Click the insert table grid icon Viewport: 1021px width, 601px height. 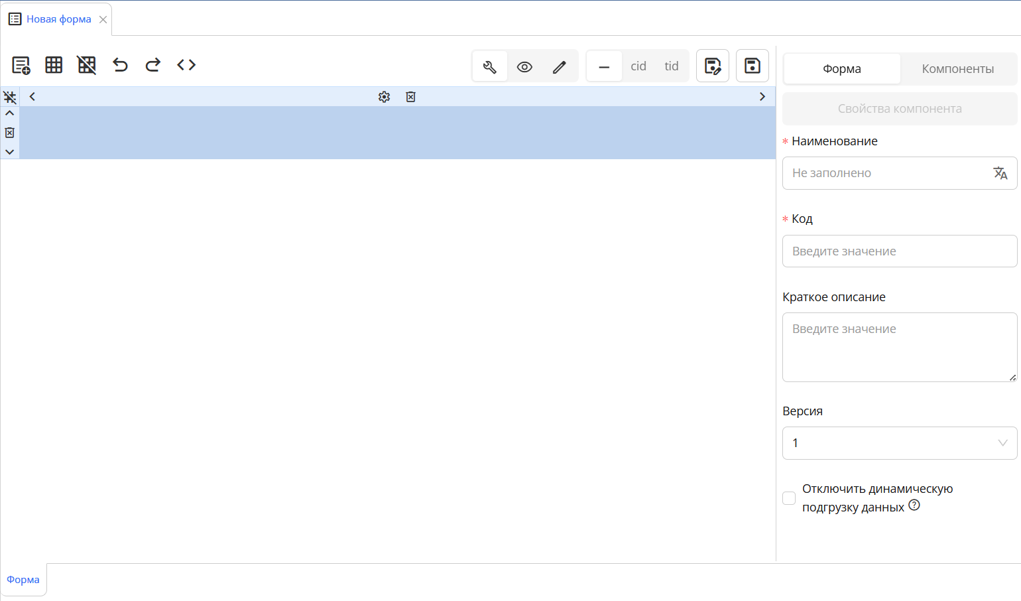point(54,65)
